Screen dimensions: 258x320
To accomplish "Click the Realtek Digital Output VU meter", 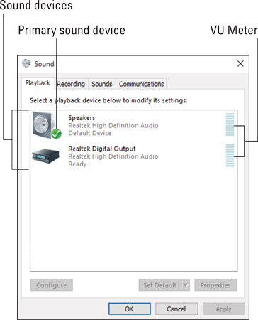I will pos(230,155).
